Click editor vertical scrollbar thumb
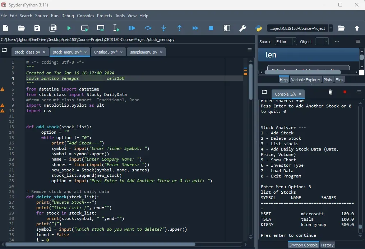The width and height of the screenshot is (365, 249). (251, 82)
